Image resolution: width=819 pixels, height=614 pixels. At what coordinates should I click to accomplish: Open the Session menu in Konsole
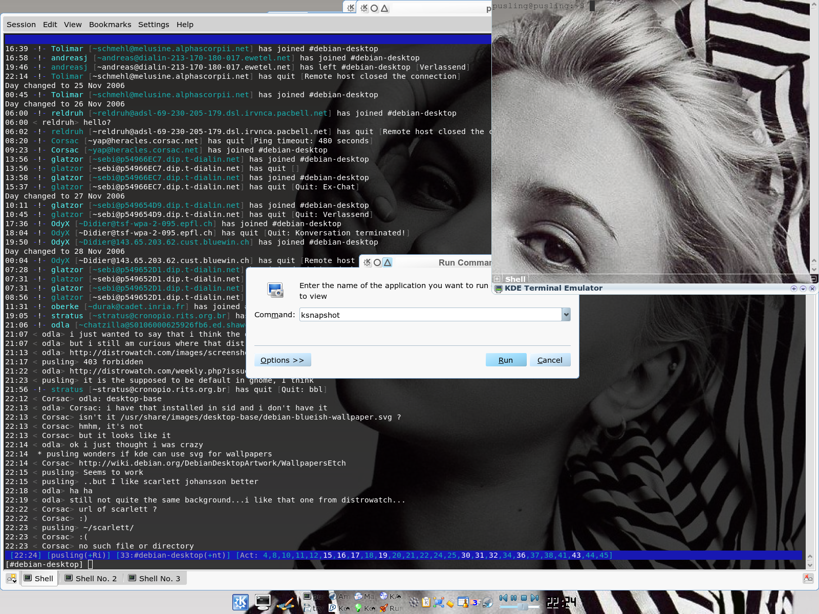coord(21,25)
